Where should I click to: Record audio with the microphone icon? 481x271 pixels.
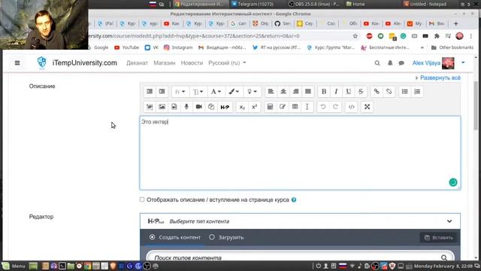(x=186, y=107)
